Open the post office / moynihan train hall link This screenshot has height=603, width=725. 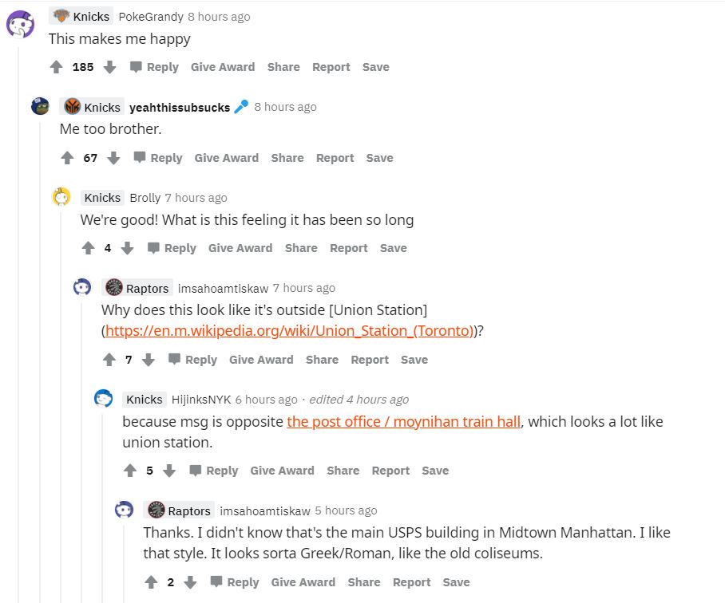coord(403,421)
